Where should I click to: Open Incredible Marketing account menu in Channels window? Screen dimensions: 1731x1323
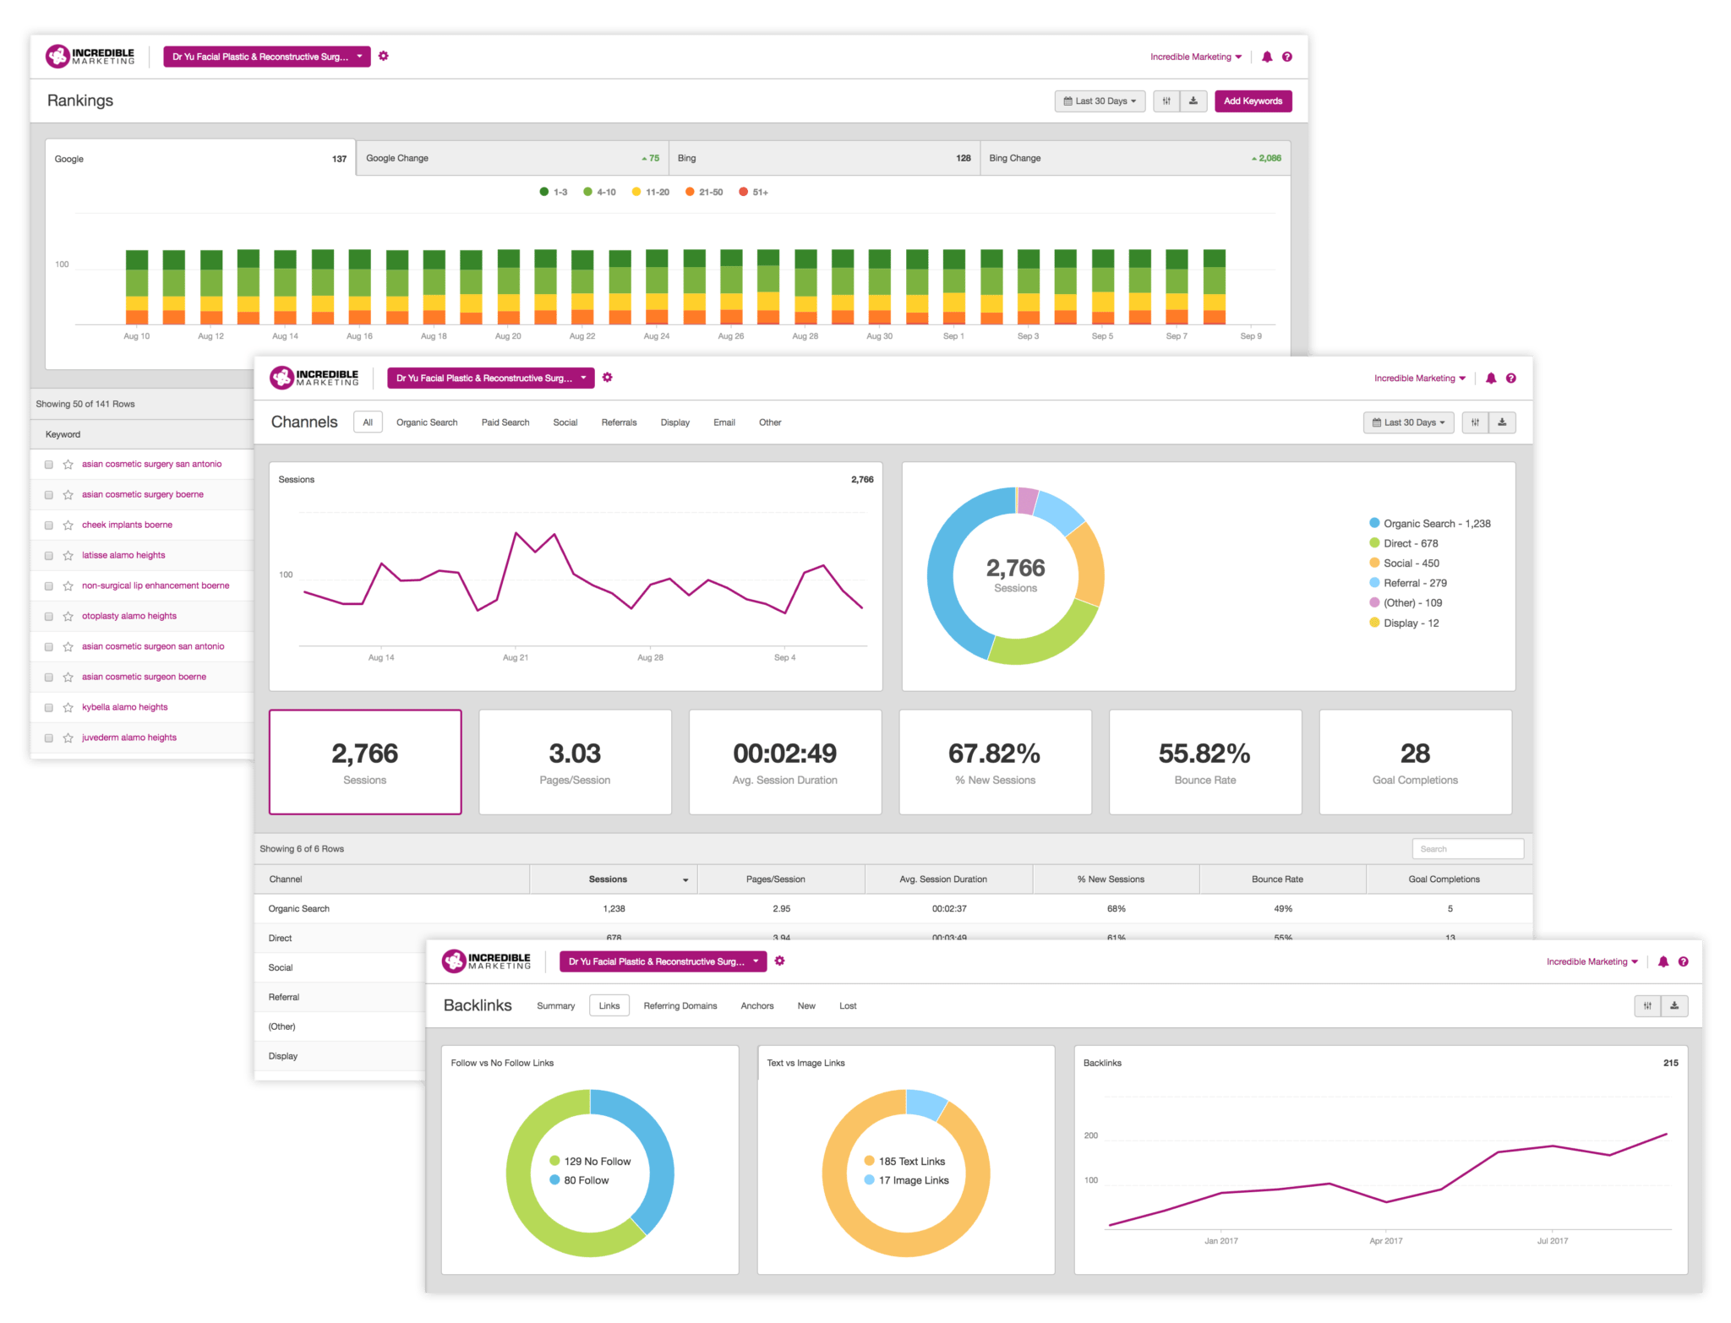(1420, 378)
